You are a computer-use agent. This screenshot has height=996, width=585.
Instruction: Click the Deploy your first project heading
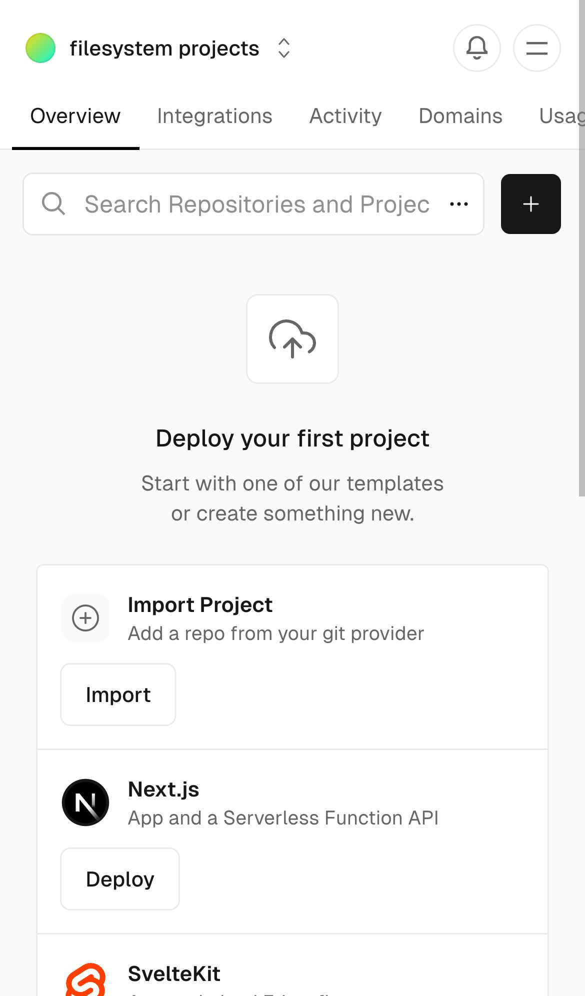point(292,438)
